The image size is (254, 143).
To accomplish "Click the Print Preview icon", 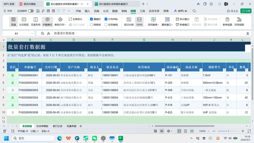I will click(x=53, y=11).
